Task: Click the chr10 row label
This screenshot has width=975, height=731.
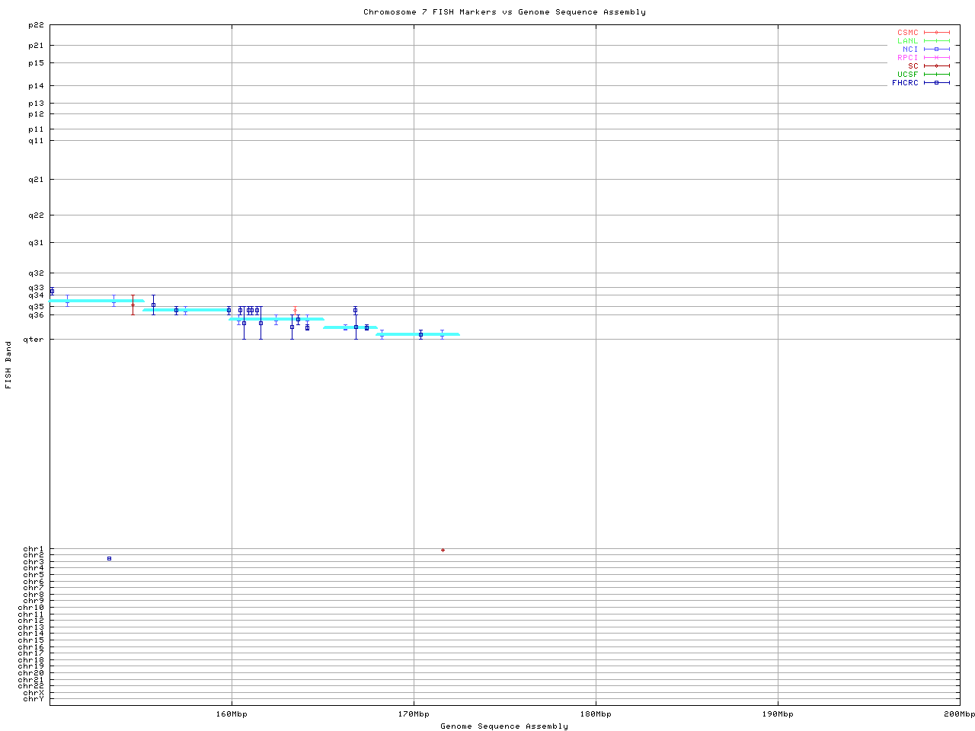Action: [30, 608]
